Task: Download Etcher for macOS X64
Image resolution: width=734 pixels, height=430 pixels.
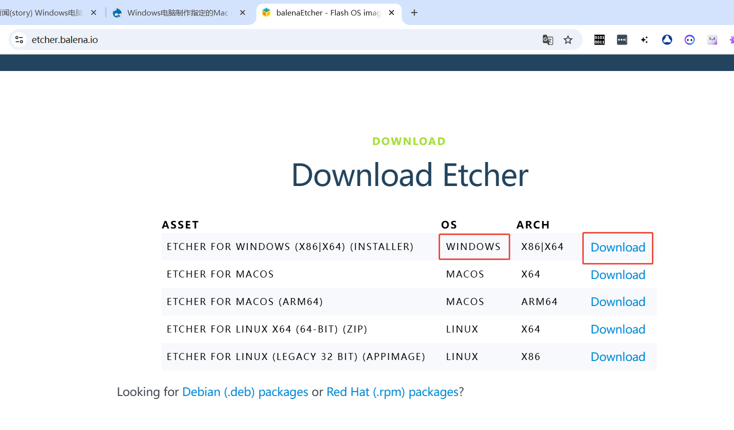Action: (x=618, y=275)
